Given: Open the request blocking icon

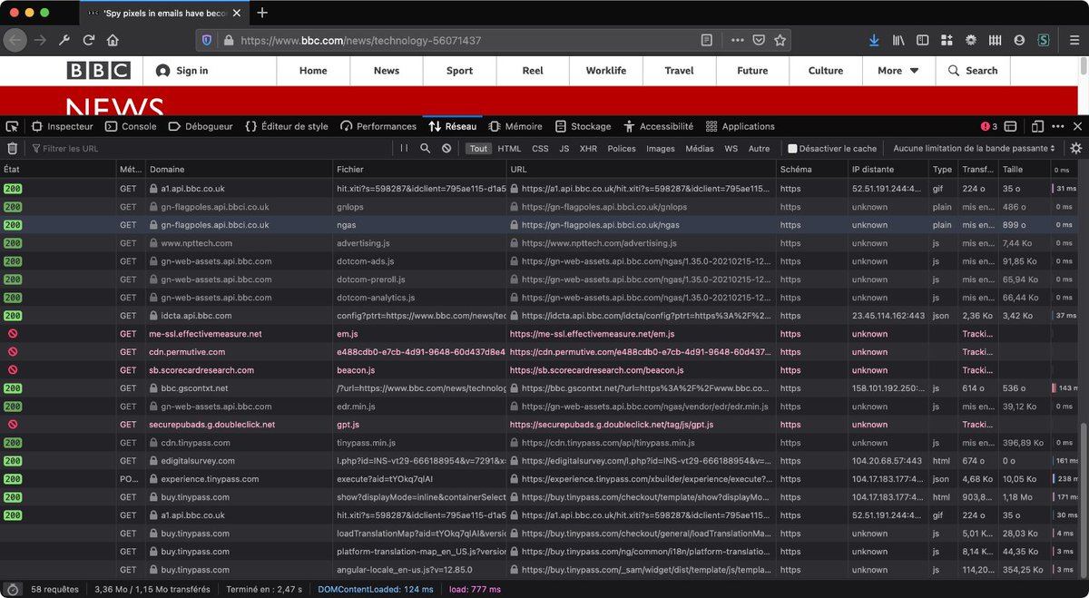Looking at the screenshot, I should click(x=446, y=148).
